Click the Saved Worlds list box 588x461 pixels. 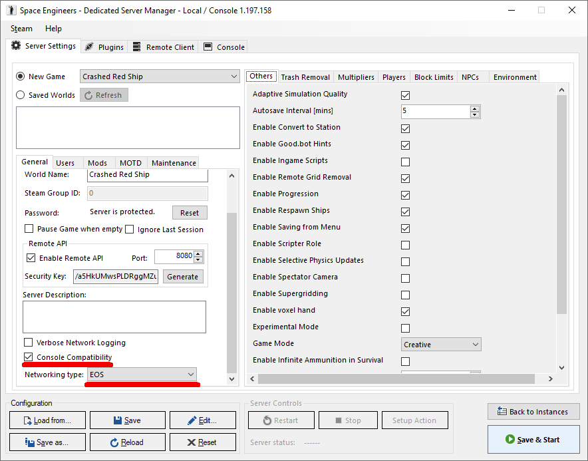tap(128, 128)
